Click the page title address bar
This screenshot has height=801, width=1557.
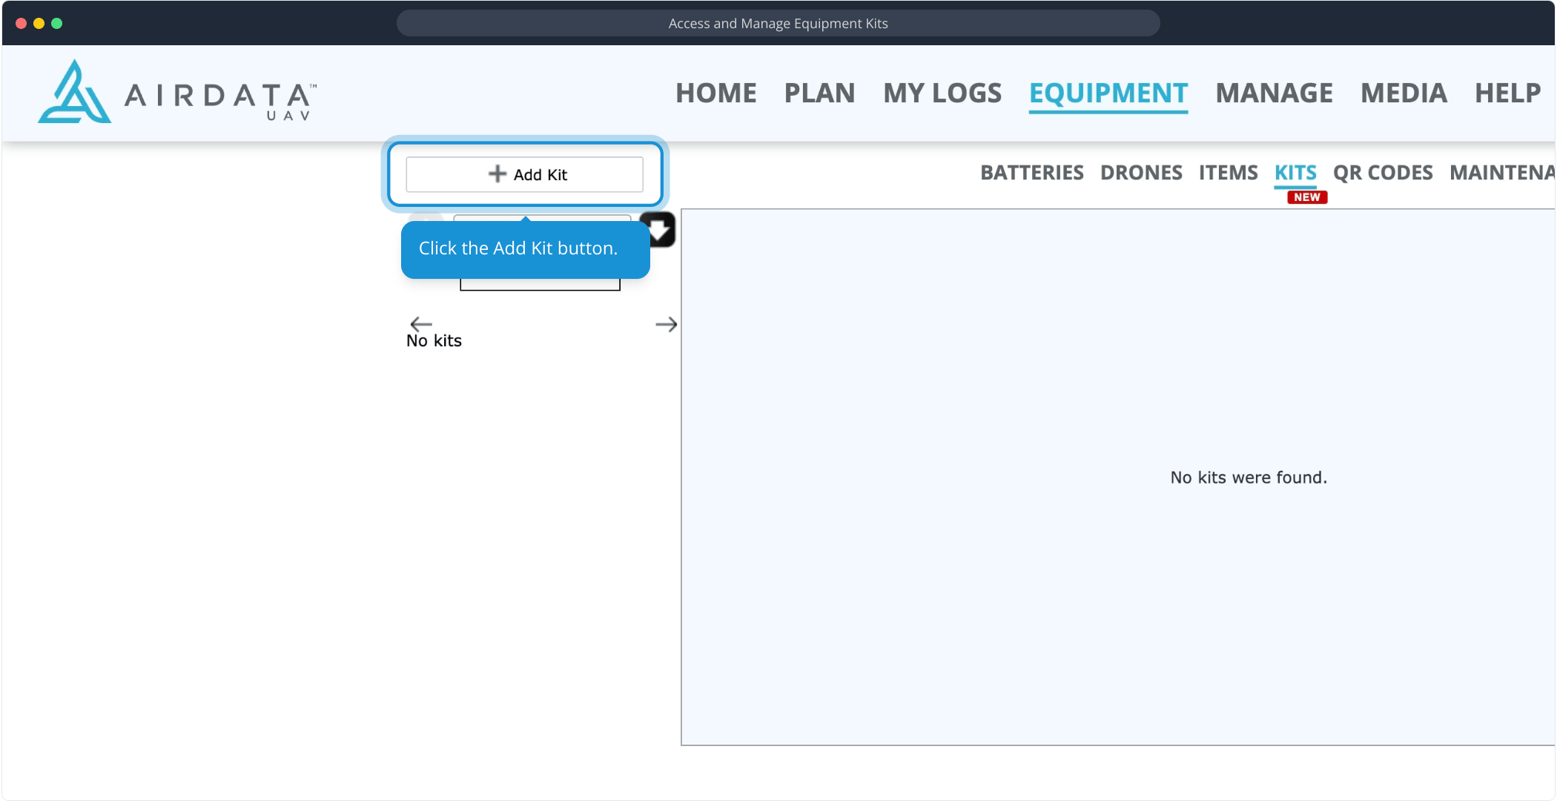point(778,23)
